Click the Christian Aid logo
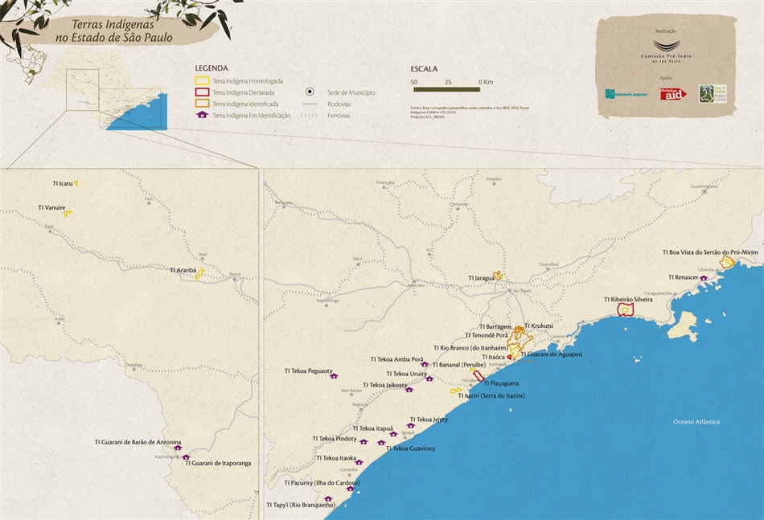764x520 pixels. pyautogui.click(x=673, y=94)
